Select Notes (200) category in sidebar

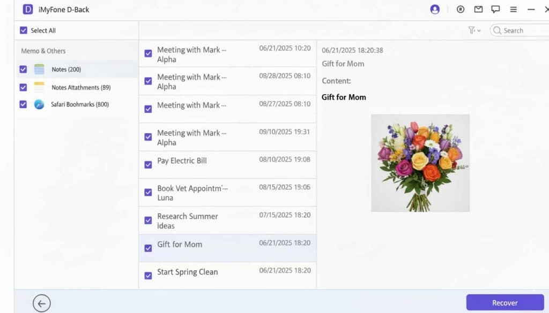coord(66,70)
